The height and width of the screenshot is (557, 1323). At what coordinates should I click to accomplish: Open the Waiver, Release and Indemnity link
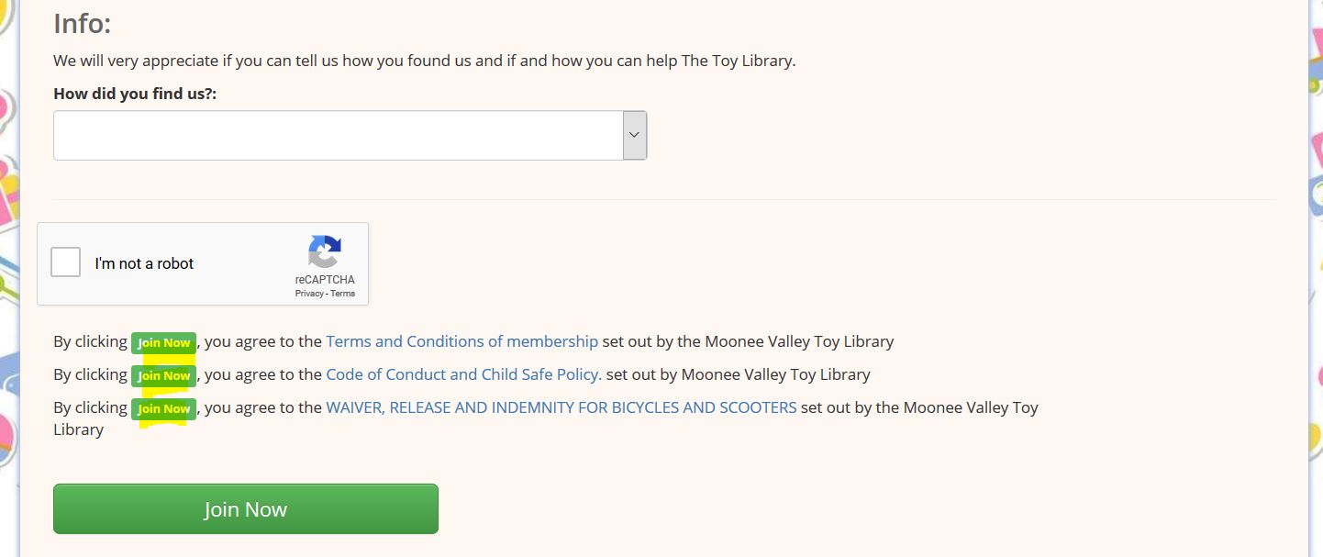coord(561,407)
